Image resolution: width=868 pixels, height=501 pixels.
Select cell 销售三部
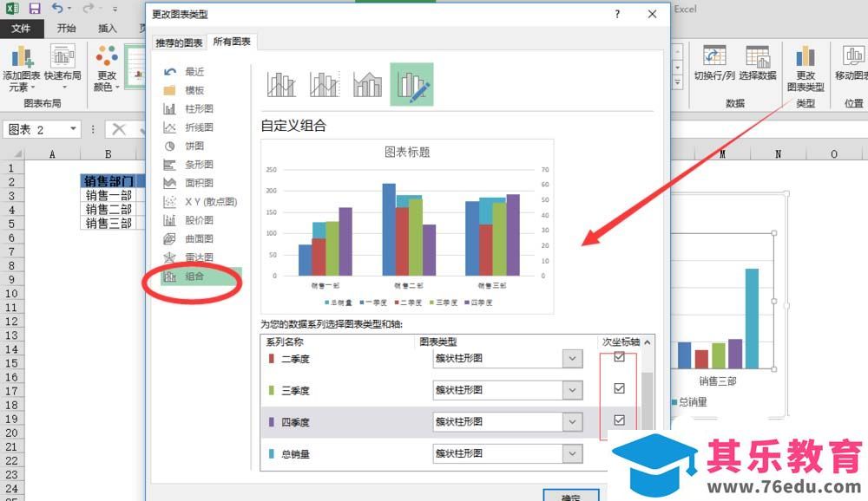tap(108, 223)
